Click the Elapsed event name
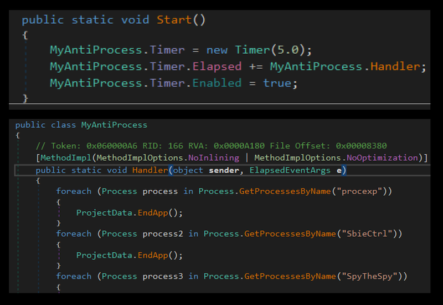The height and width of the screenshot is (305, 443). pyautogui.click(x=217, y=67)
